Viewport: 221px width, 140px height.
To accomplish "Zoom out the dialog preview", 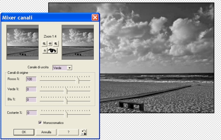I will pos(44,44).
